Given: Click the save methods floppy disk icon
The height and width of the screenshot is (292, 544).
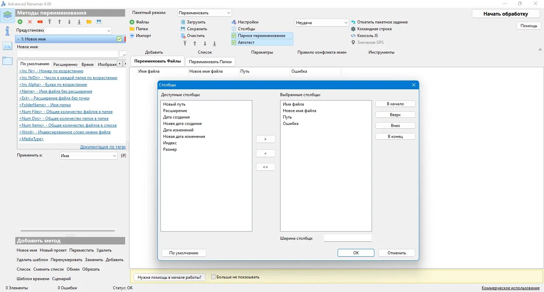Looking at the screenshot, I should [99, 22].
